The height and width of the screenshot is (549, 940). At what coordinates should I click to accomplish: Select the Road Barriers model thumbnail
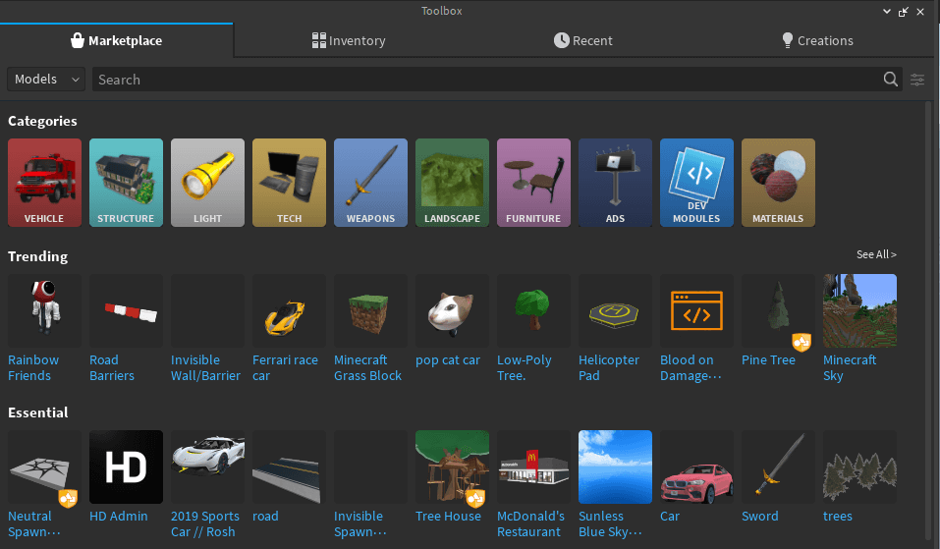pos(126,310)
